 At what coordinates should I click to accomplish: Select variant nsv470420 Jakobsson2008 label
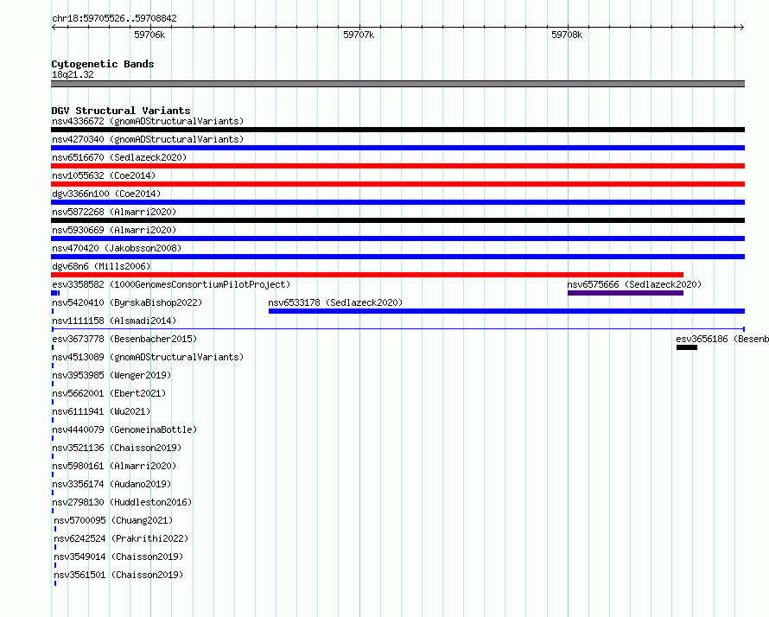(117, 248)
